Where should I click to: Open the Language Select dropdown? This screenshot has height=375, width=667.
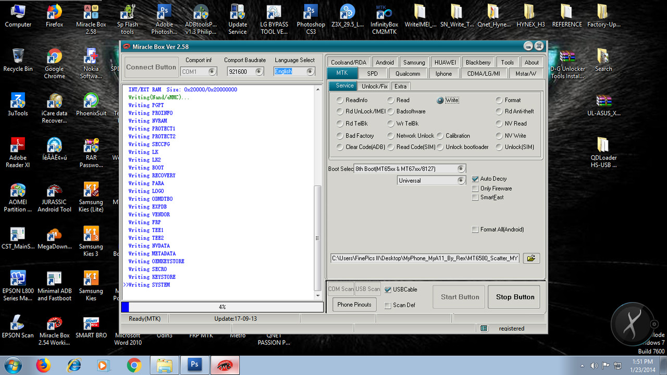tap(311, 71)
